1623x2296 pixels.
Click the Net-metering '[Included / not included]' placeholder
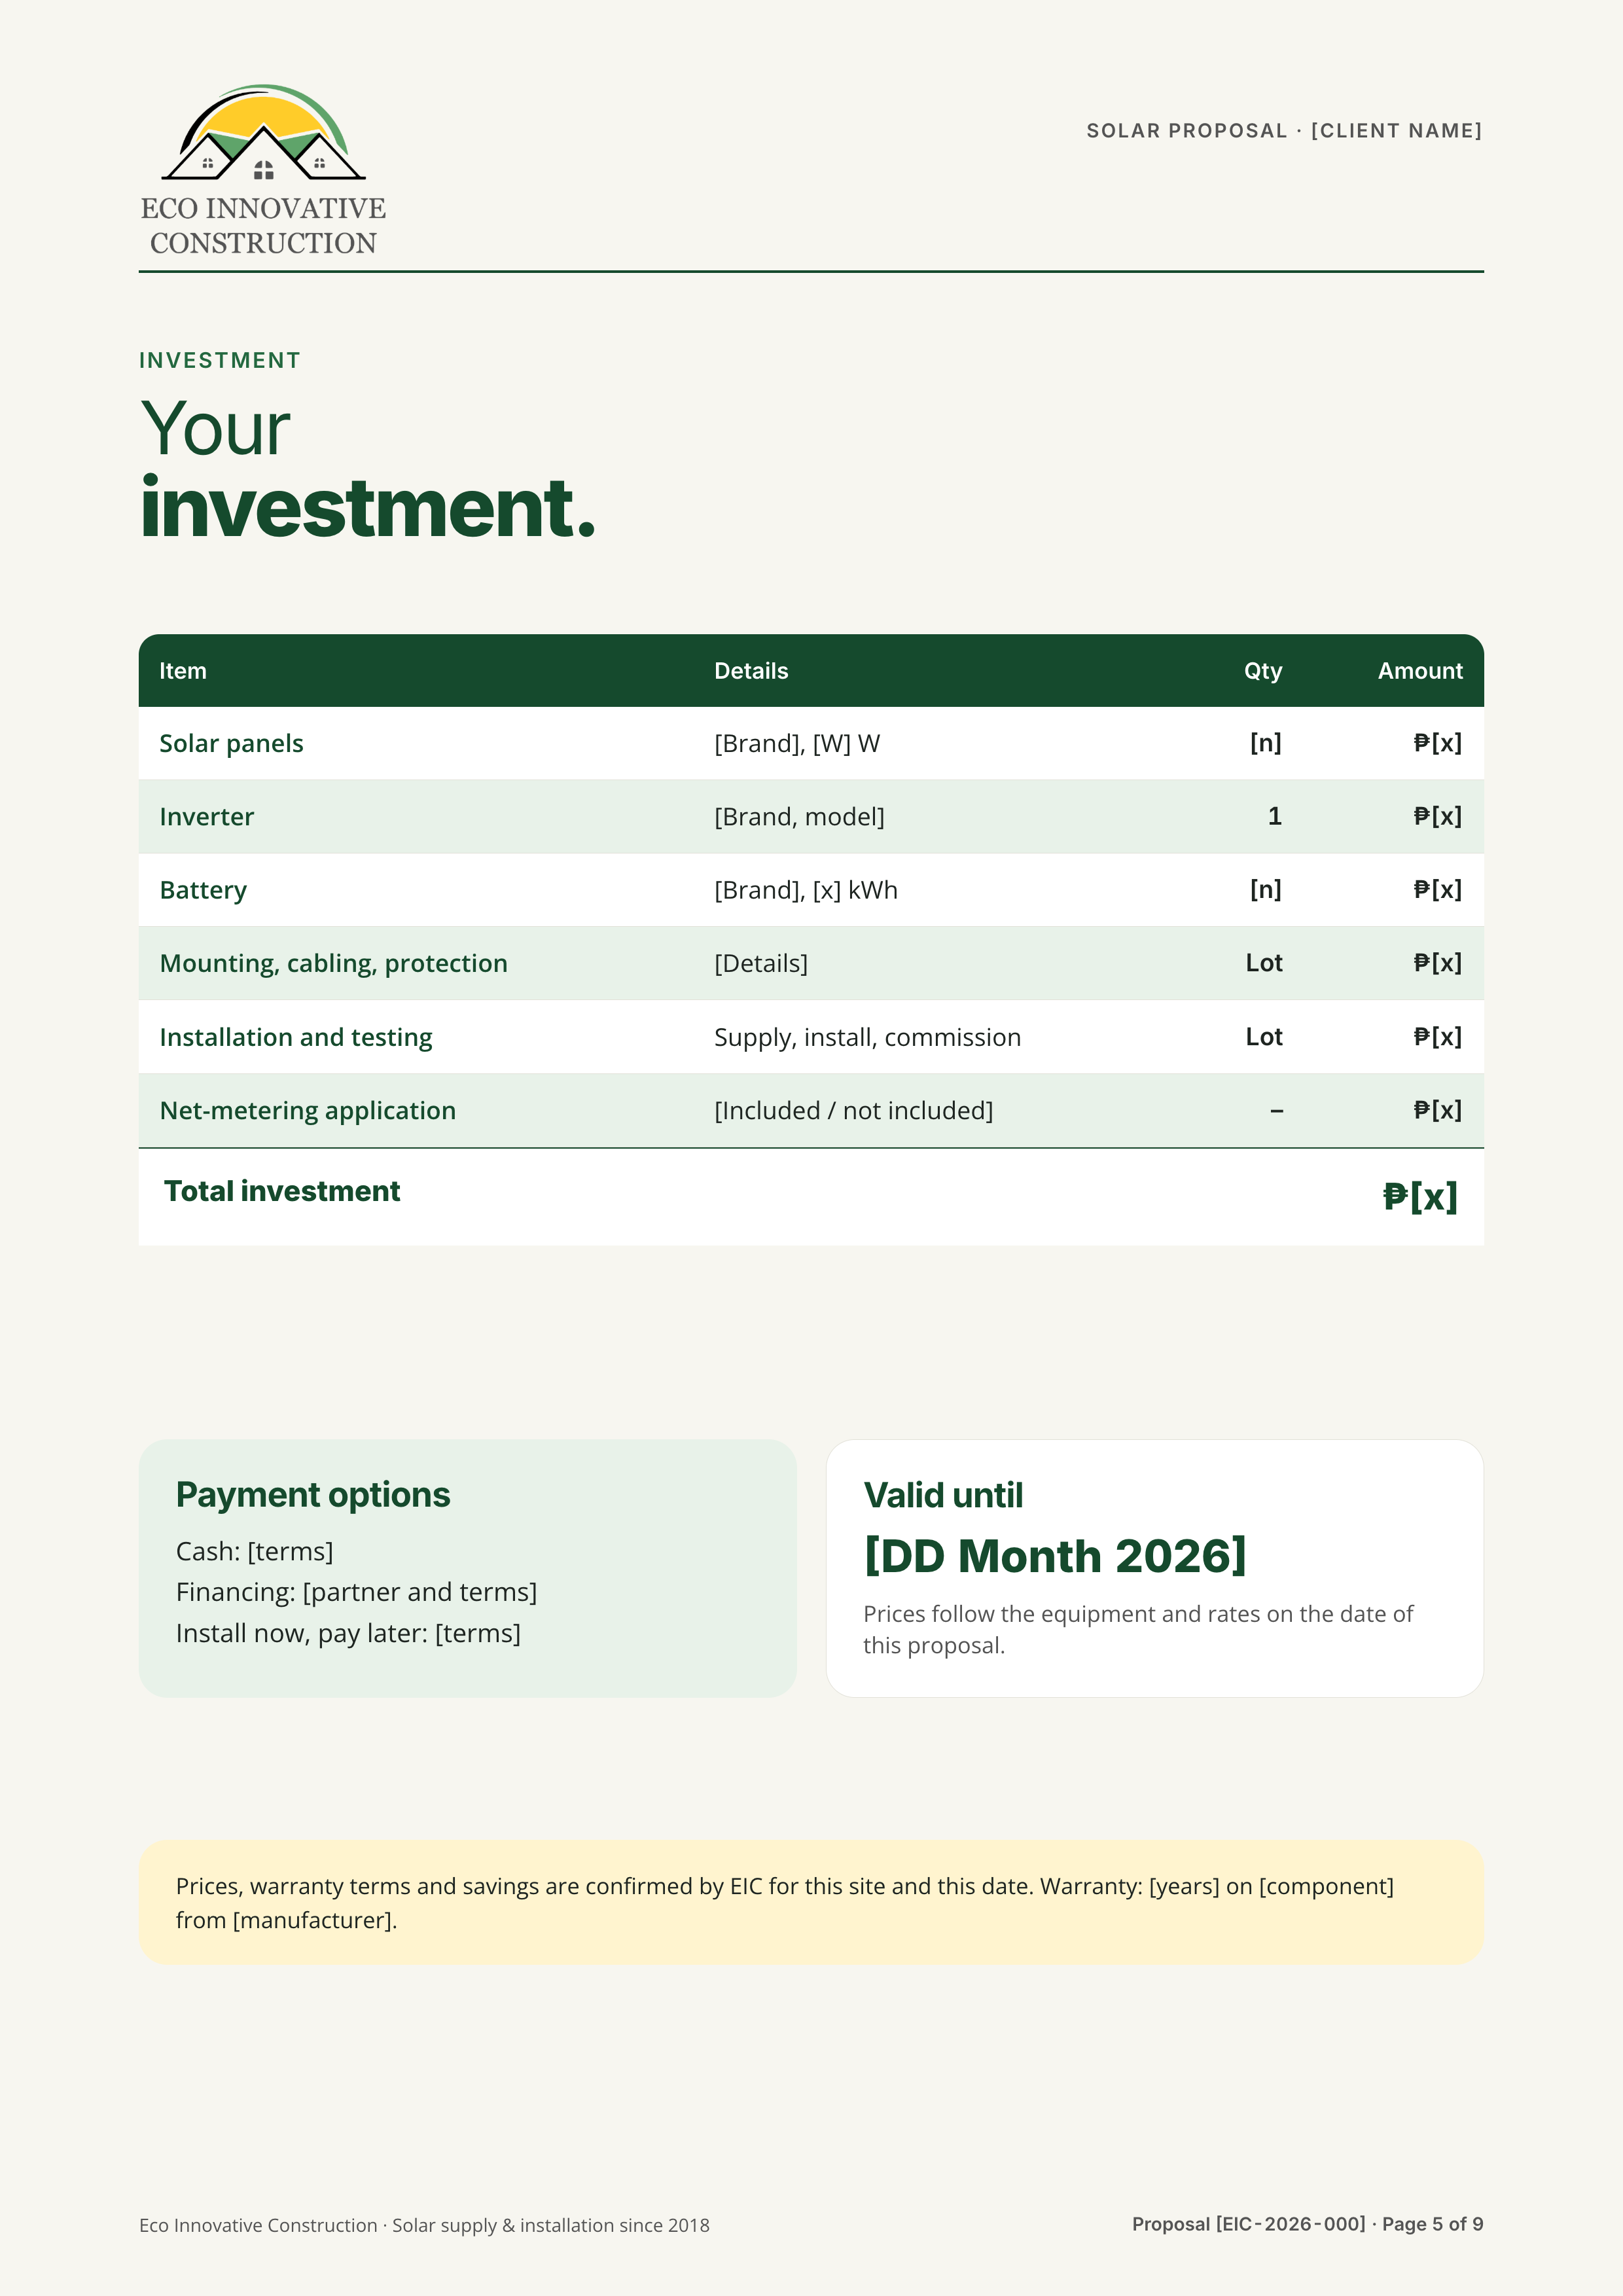(854, 1110)
